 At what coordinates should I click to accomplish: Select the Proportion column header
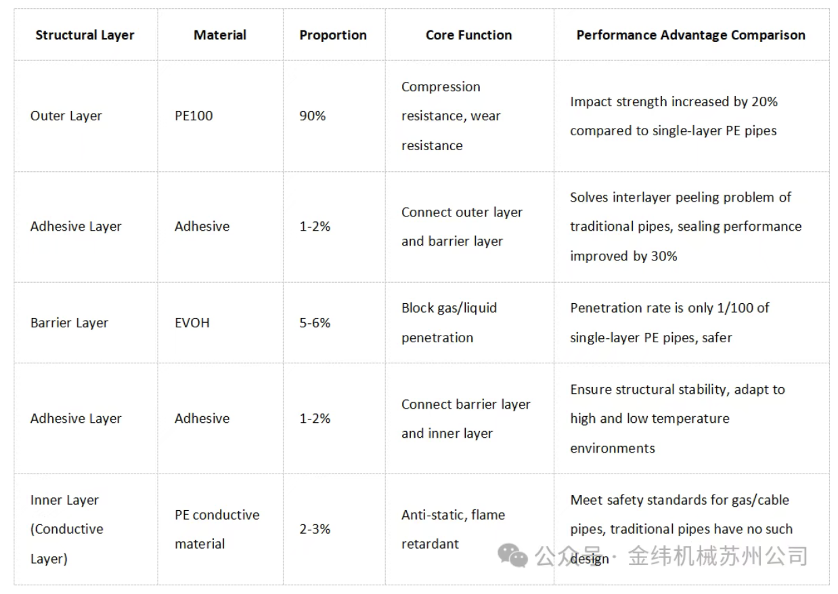coord(333,35)
